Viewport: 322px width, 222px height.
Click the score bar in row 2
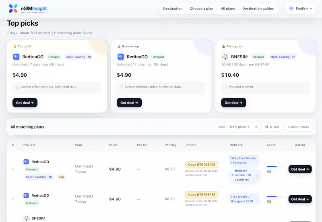coord(275,197)
